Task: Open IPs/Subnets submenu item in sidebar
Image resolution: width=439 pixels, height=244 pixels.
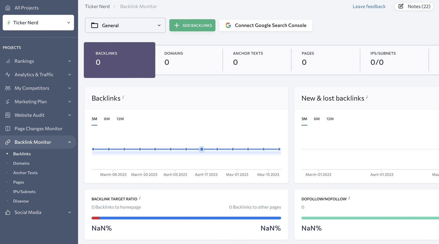Action: coord(24,191)
